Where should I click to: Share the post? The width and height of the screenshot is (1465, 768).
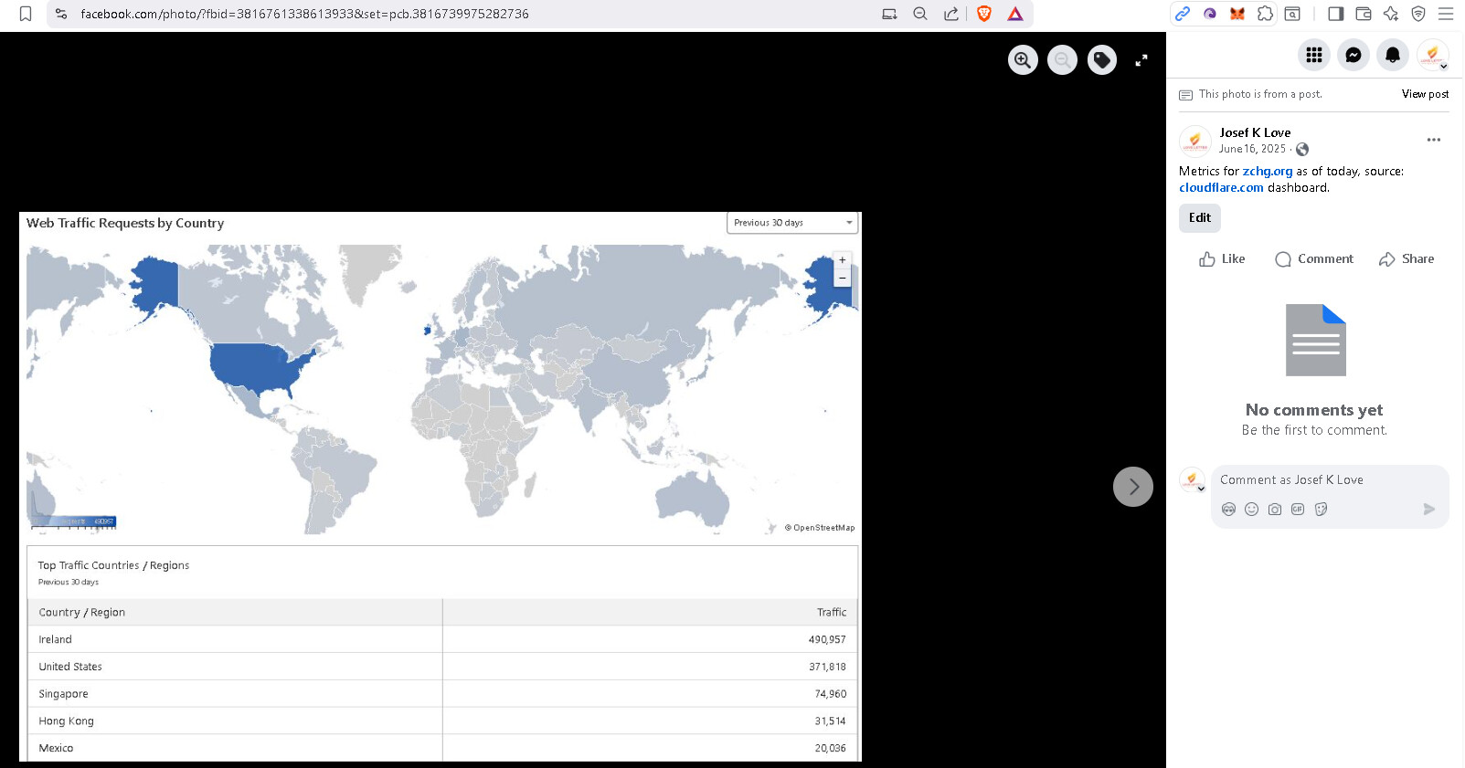coord(1407,259)
